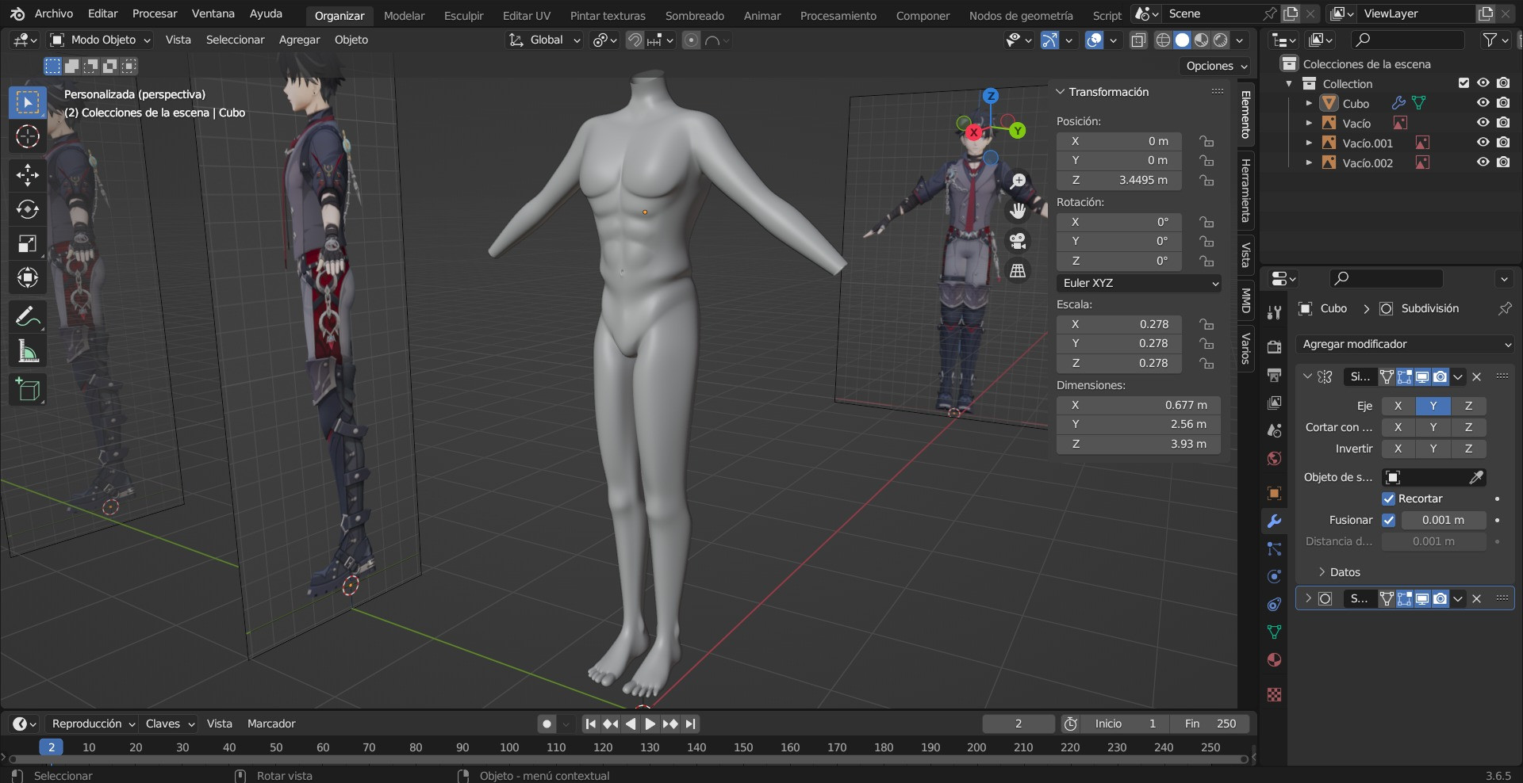Switch to Rendered viewport shading
This screenshot has width=1523, height=783.
click(1222, 40)
